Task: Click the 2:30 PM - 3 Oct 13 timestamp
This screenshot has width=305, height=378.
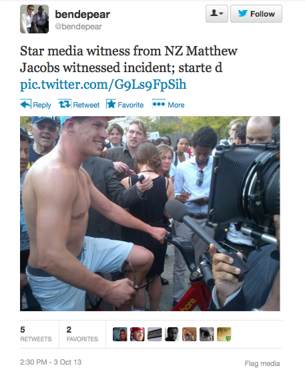Action: pyautogui.click(x=51, y=362)
